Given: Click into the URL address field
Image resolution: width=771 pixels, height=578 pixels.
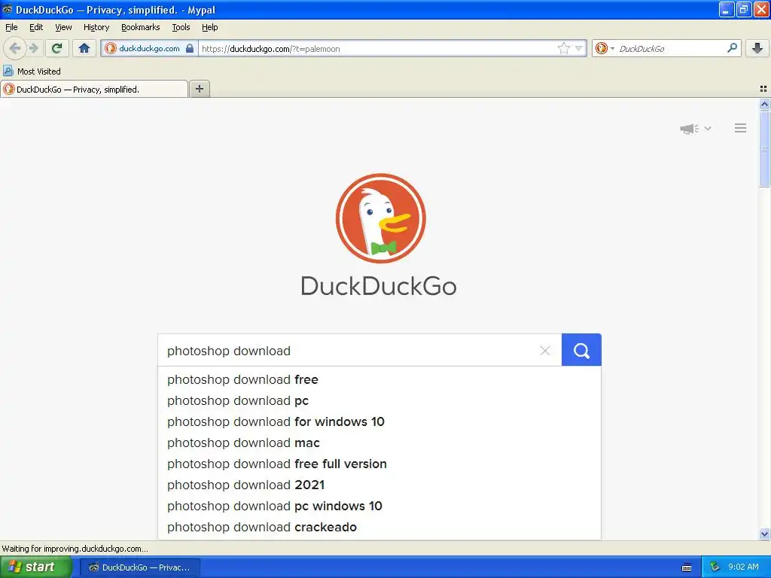Looking at the screenshot, I should coord(378,48).
